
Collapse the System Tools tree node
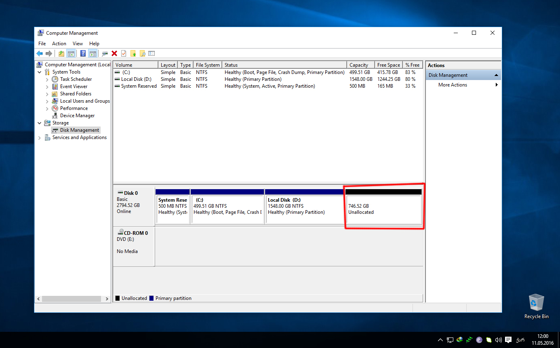point(40,72)
